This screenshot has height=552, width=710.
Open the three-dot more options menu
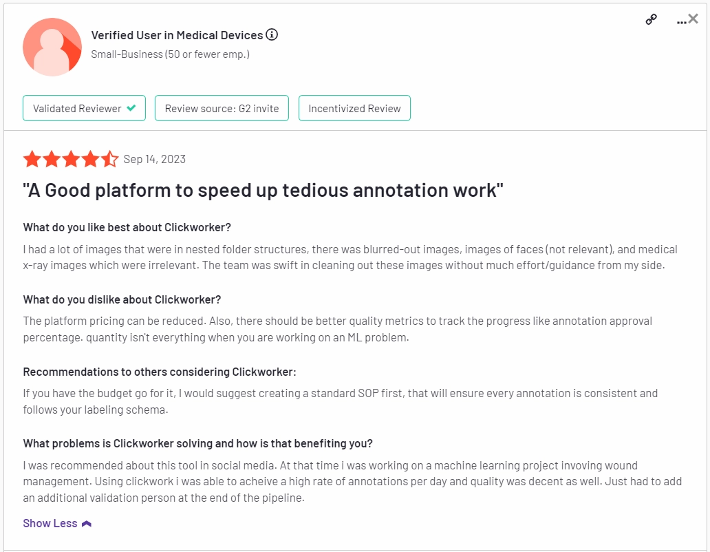(x=681, y=21)
